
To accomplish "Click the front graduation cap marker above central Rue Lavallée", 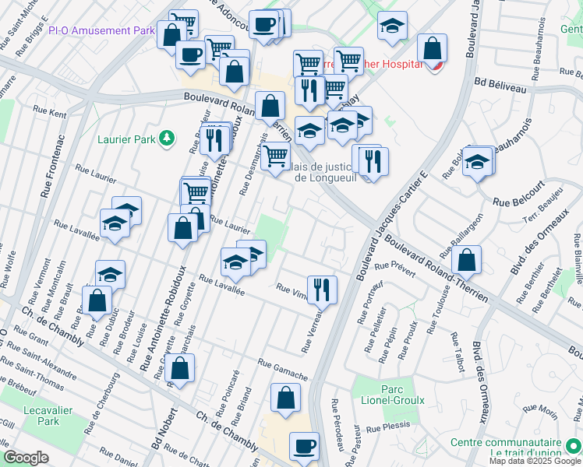I will click(x=235, y=264).
